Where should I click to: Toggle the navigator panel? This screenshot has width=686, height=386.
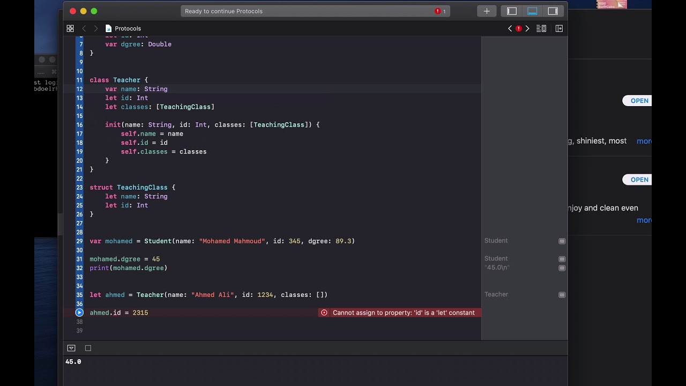pyautogui.click(x=512, y=11)
